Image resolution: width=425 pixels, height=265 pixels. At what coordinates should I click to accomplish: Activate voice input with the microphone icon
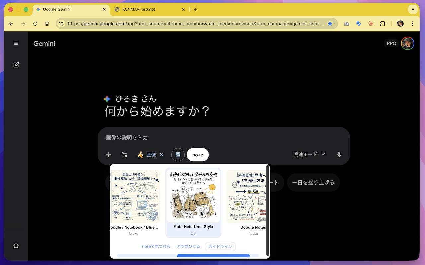(339, 154)
